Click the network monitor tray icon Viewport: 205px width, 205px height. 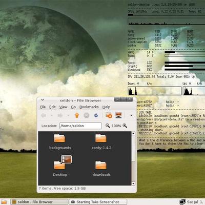pyautogui.click(x=182, y=202)
